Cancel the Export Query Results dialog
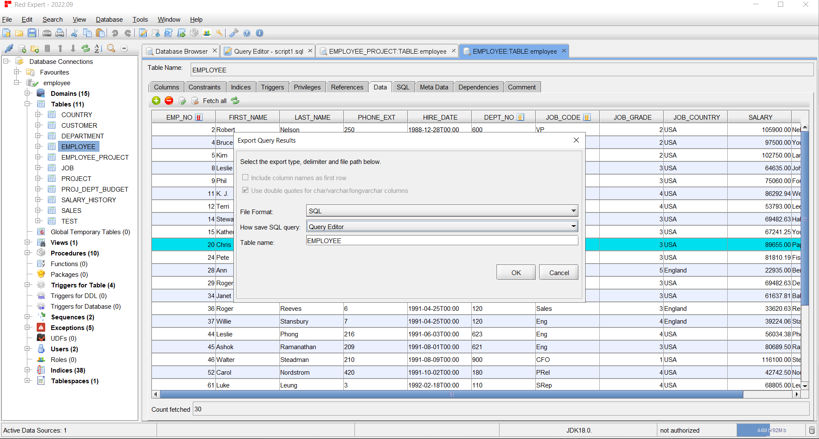The height and width of the screenshot is (439, 819). 558,273
